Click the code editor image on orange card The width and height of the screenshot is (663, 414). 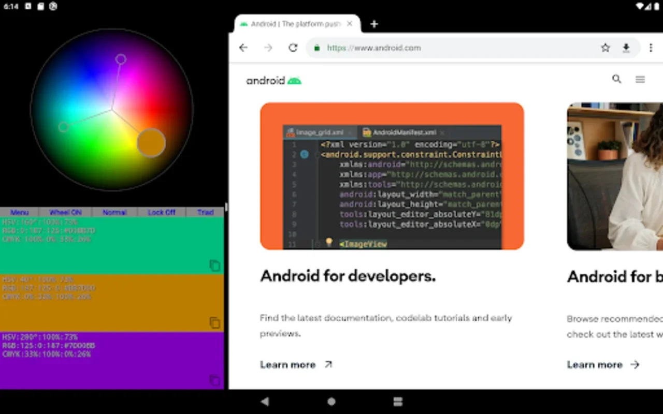click(x=392, y=176)
